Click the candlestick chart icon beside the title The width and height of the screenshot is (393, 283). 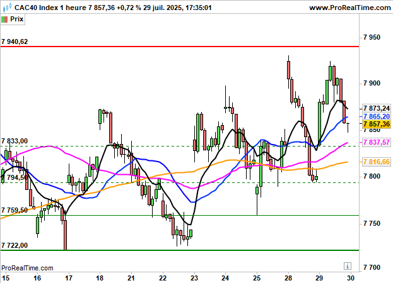[7, 8]
